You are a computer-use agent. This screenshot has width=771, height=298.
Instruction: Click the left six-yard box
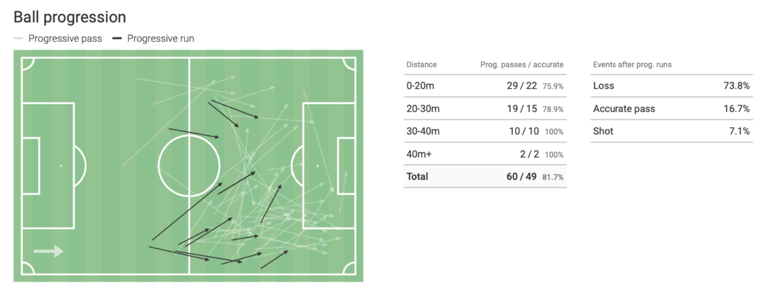[x=31, y=166]
